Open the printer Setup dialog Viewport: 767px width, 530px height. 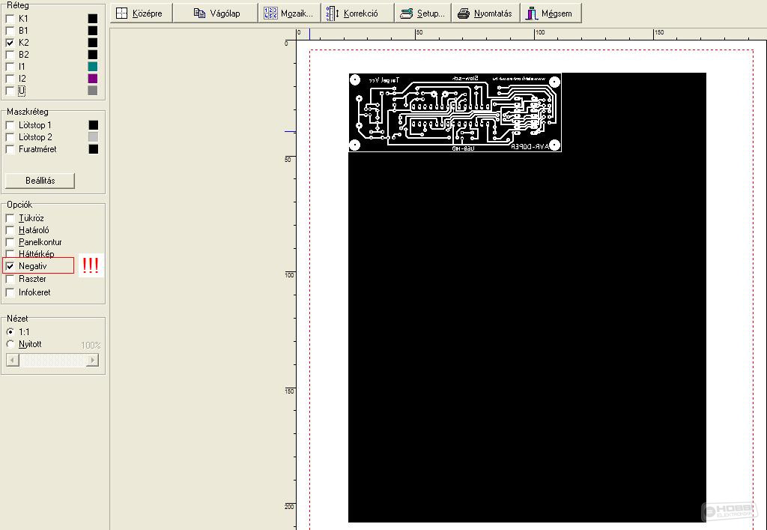[x=422, y=13]
